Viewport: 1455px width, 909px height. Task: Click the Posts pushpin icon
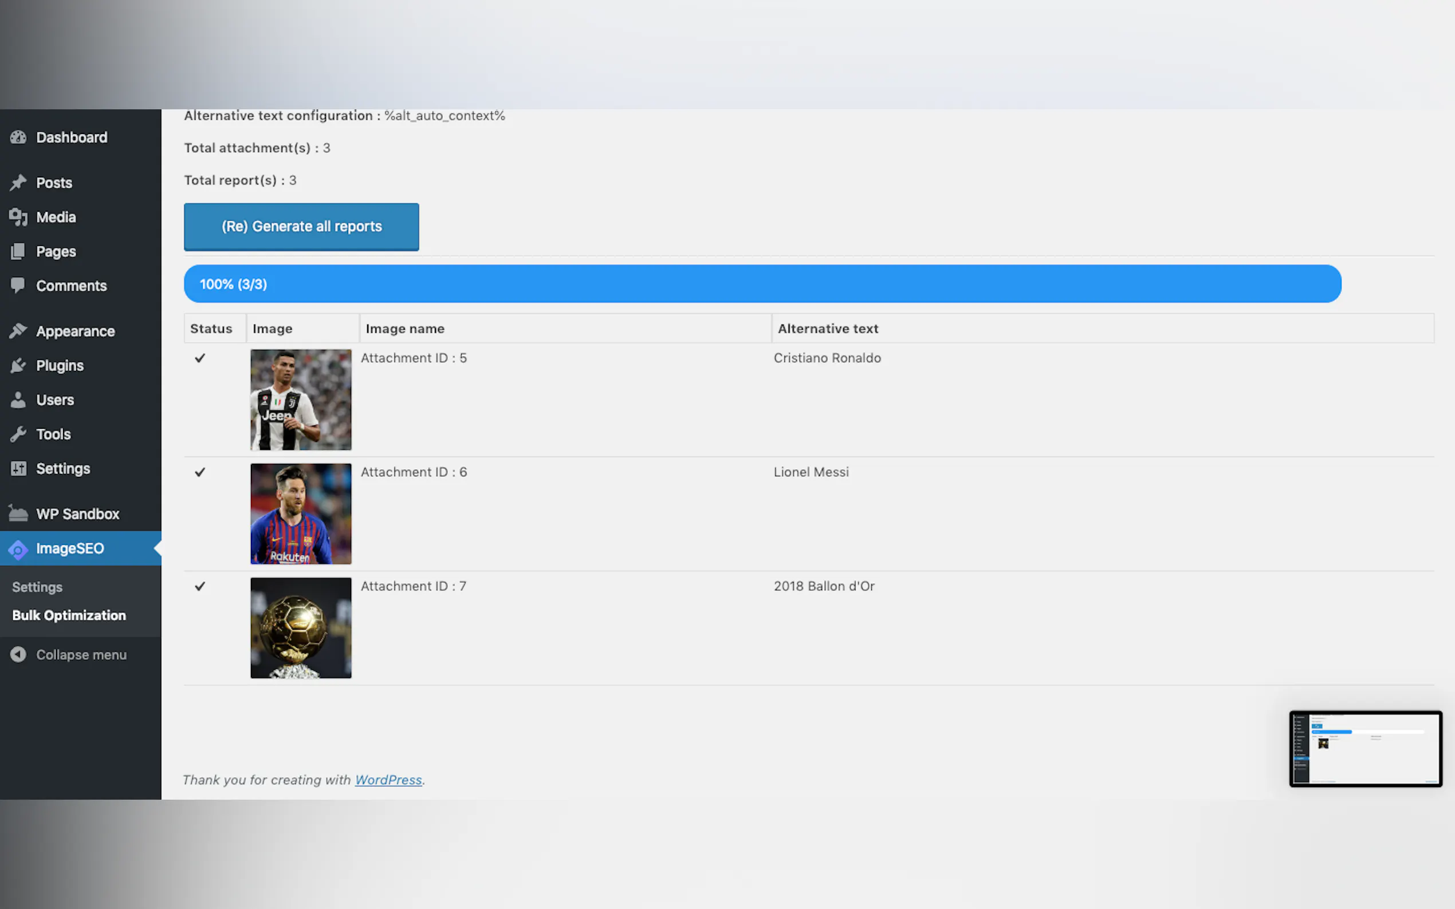click(x=18, y=182)
